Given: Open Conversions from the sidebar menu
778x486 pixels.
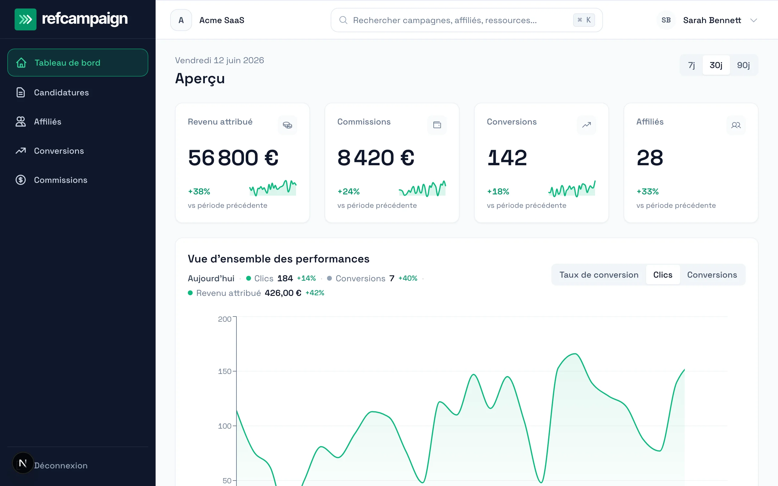Looking at the screenshot, I should (78, 151).
